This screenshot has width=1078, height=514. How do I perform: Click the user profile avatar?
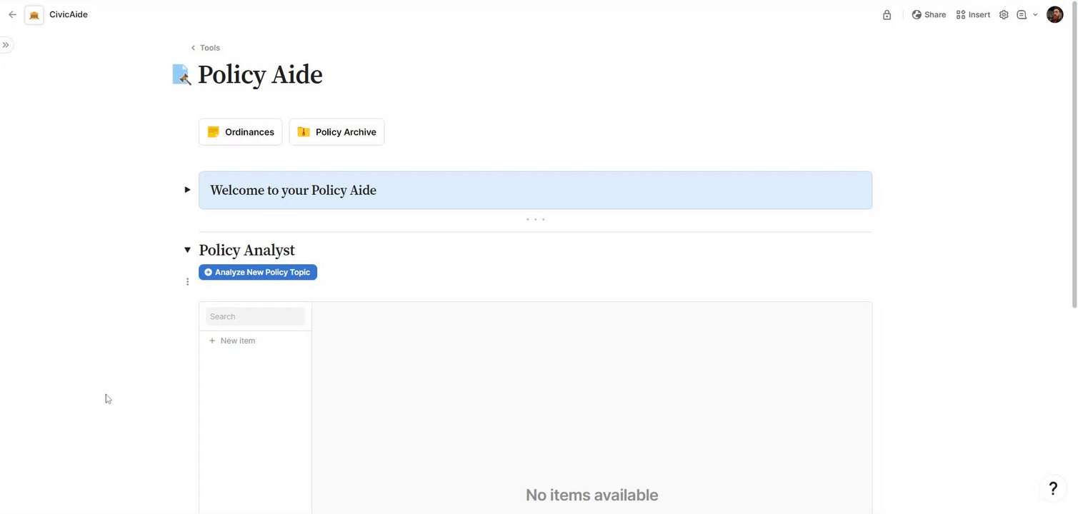[1055, 14]
